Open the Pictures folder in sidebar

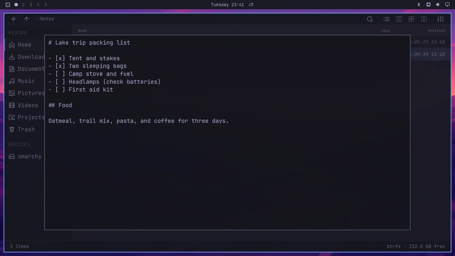25,93
